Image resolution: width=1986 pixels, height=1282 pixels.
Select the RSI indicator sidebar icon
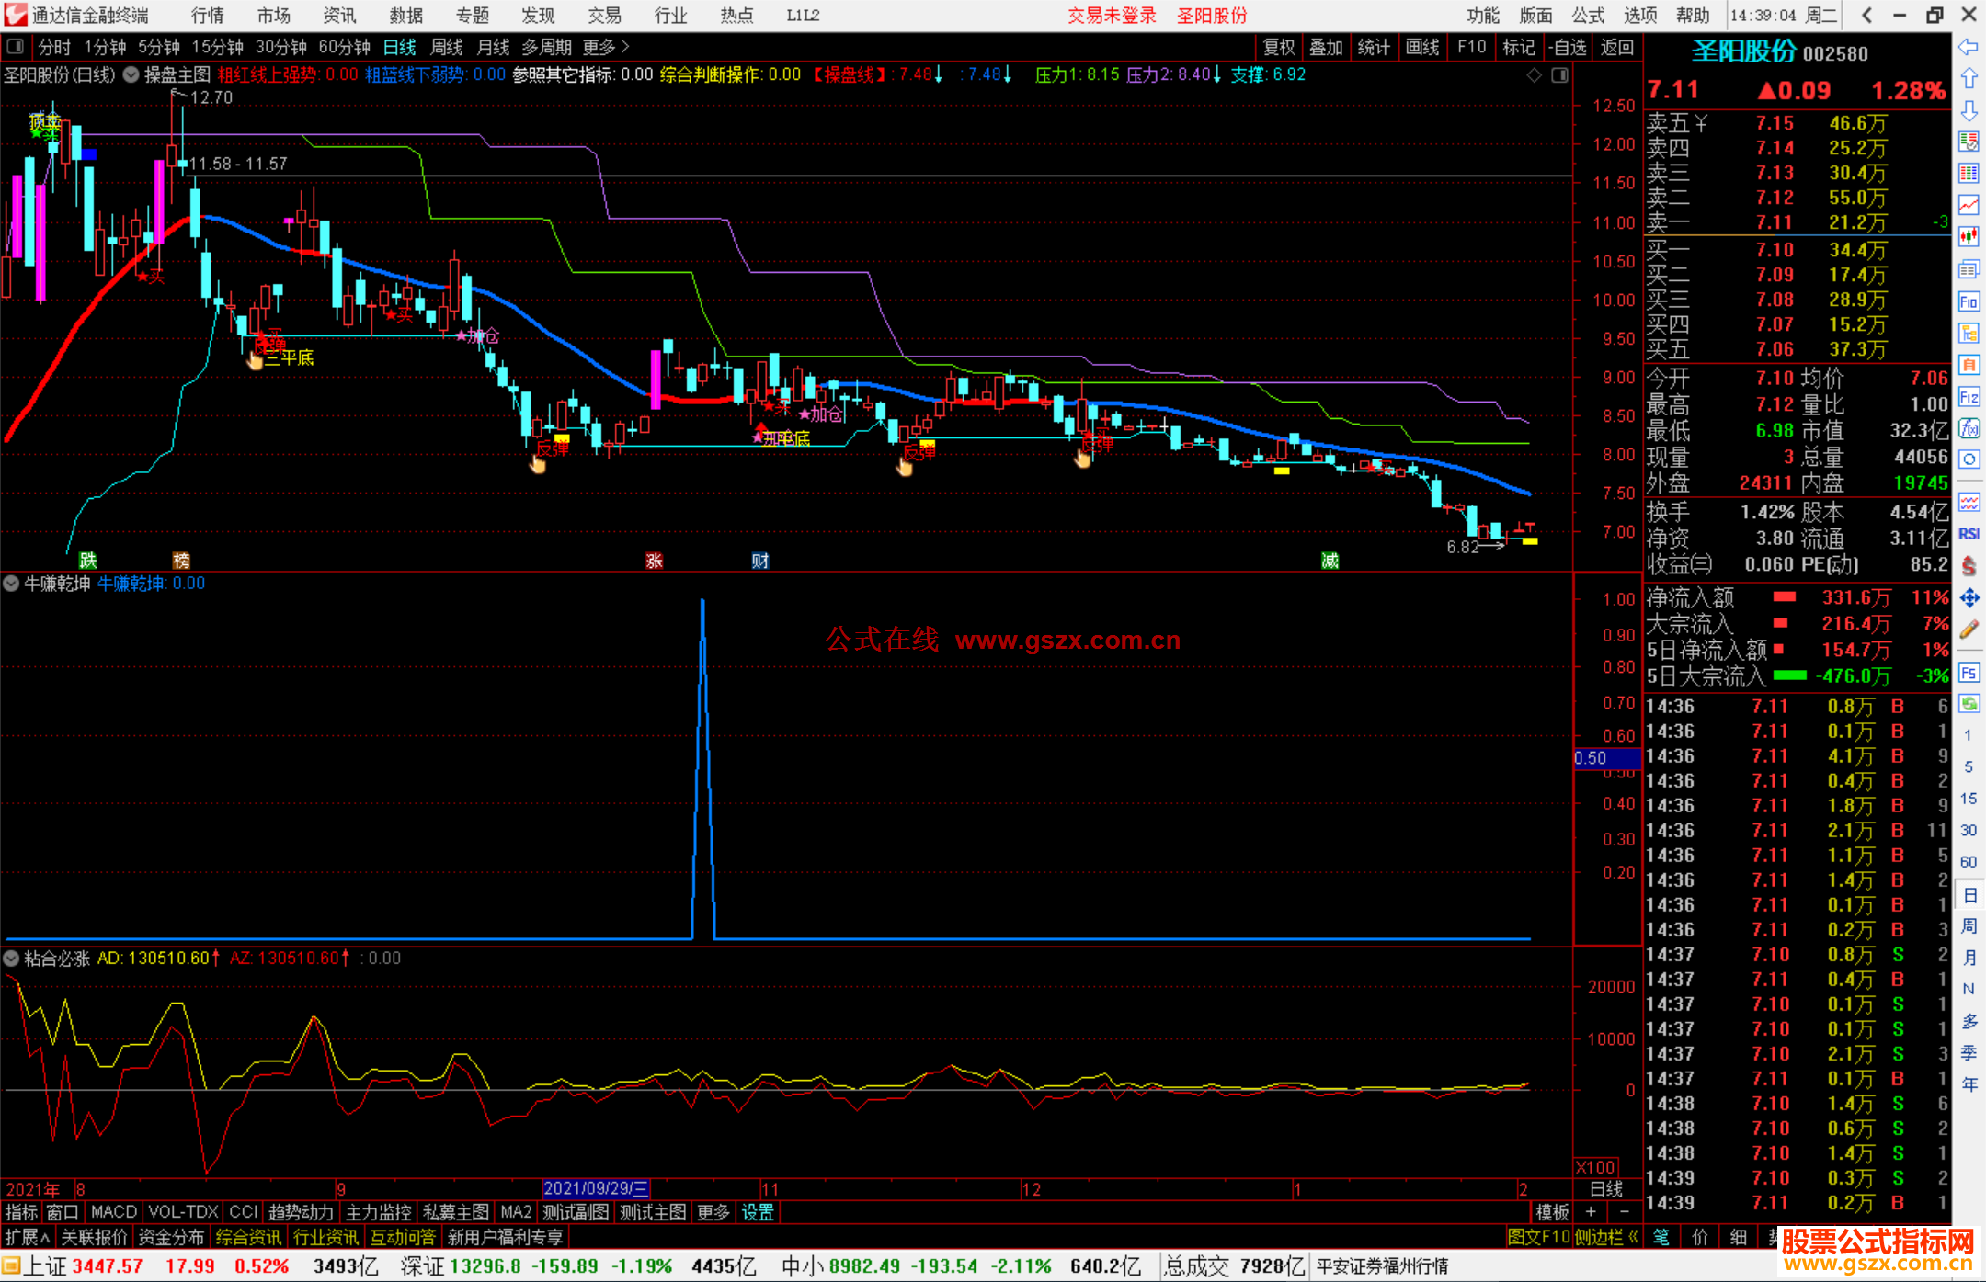pyautogui.click(x=1969, y=534)
